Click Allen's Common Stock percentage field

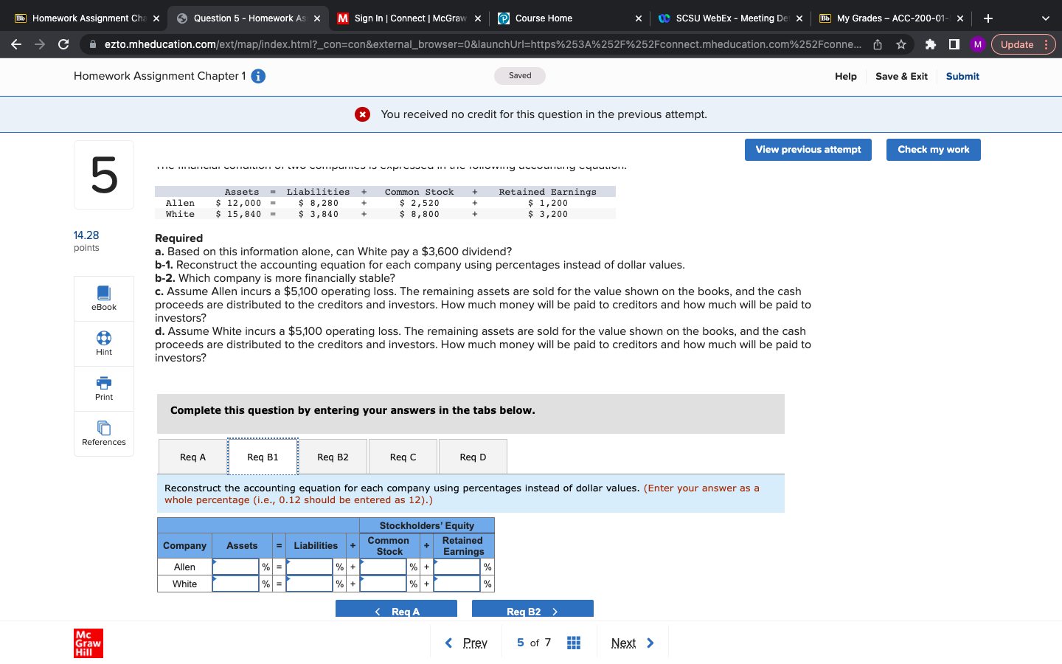pyautogui.click(x=383, y=567)
